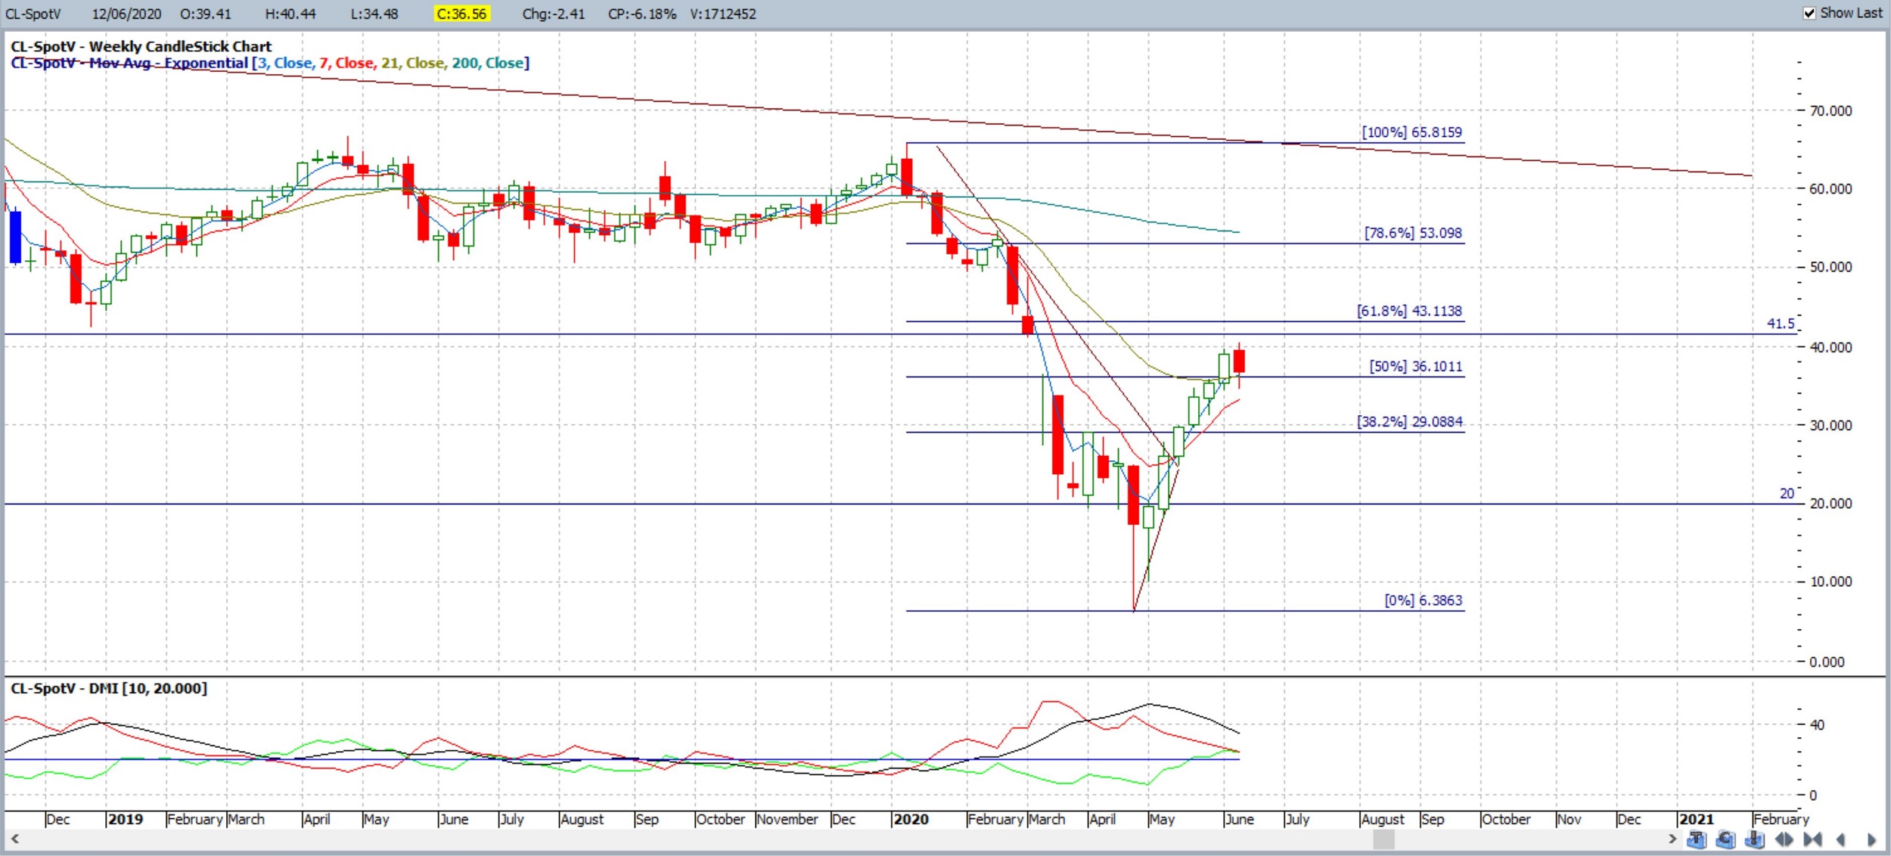The height and width of the screenshot is (856, 1891).
Task: Click the CP:-6.18% percent change
Action: point(641,14)
